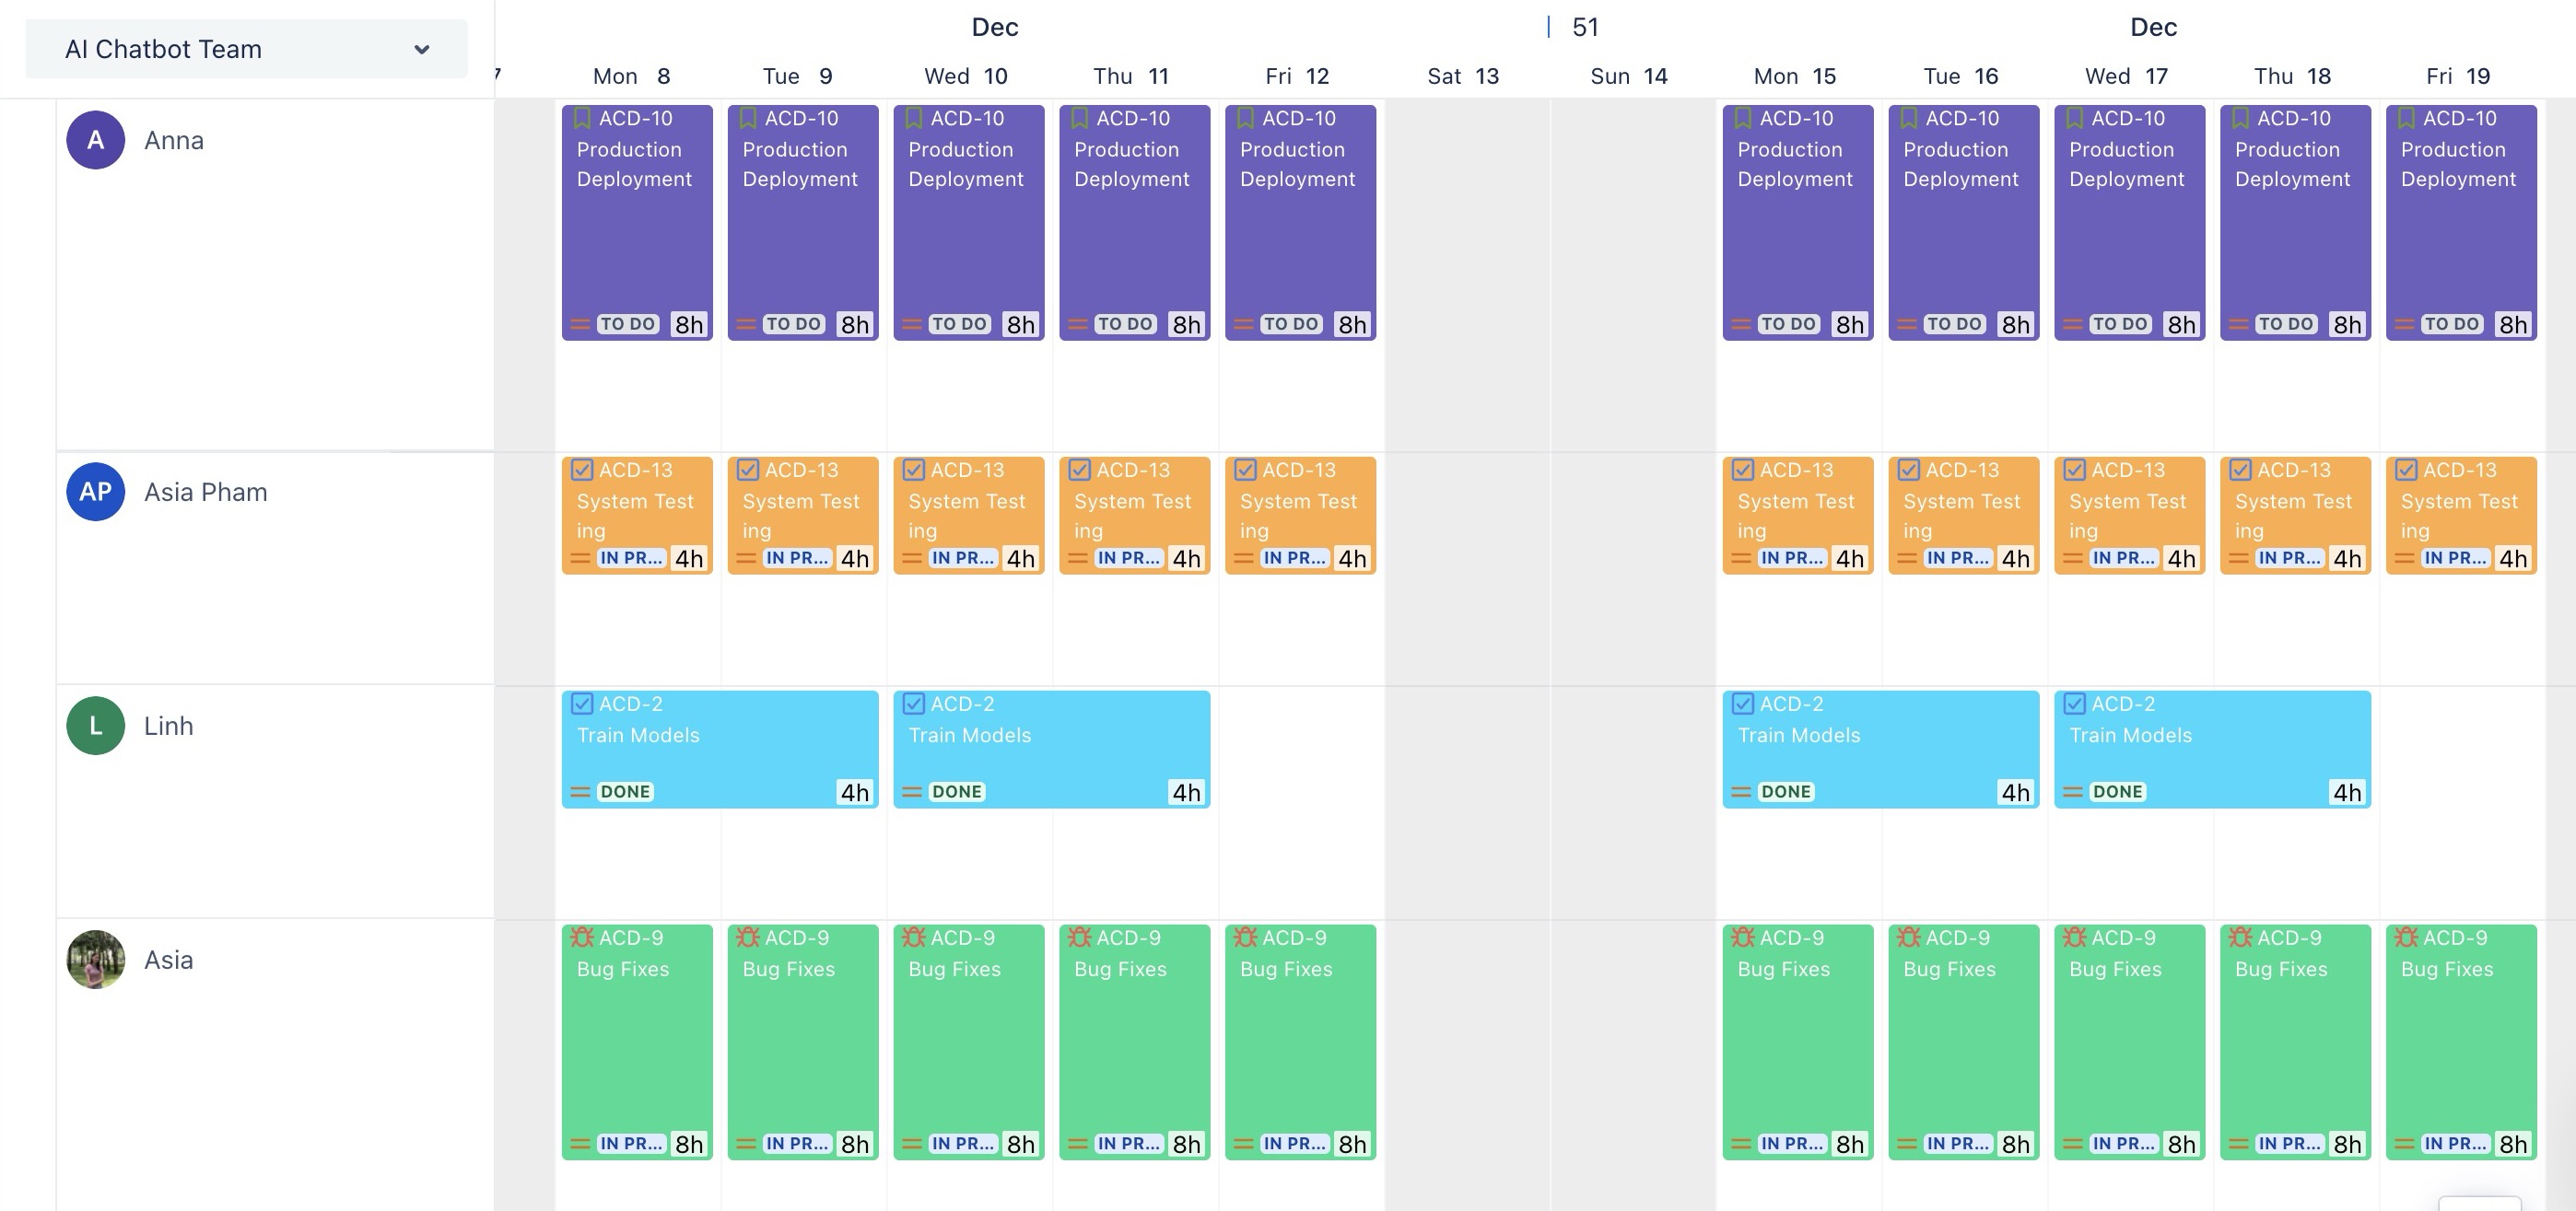Open DONE status on Wed 10 Train Models card
The image size is (2576, 1211).
coord(956,791)
